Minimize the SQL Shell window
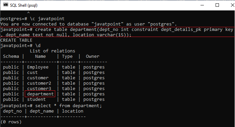This screenshot has width=235, height=127. [202, 5]
